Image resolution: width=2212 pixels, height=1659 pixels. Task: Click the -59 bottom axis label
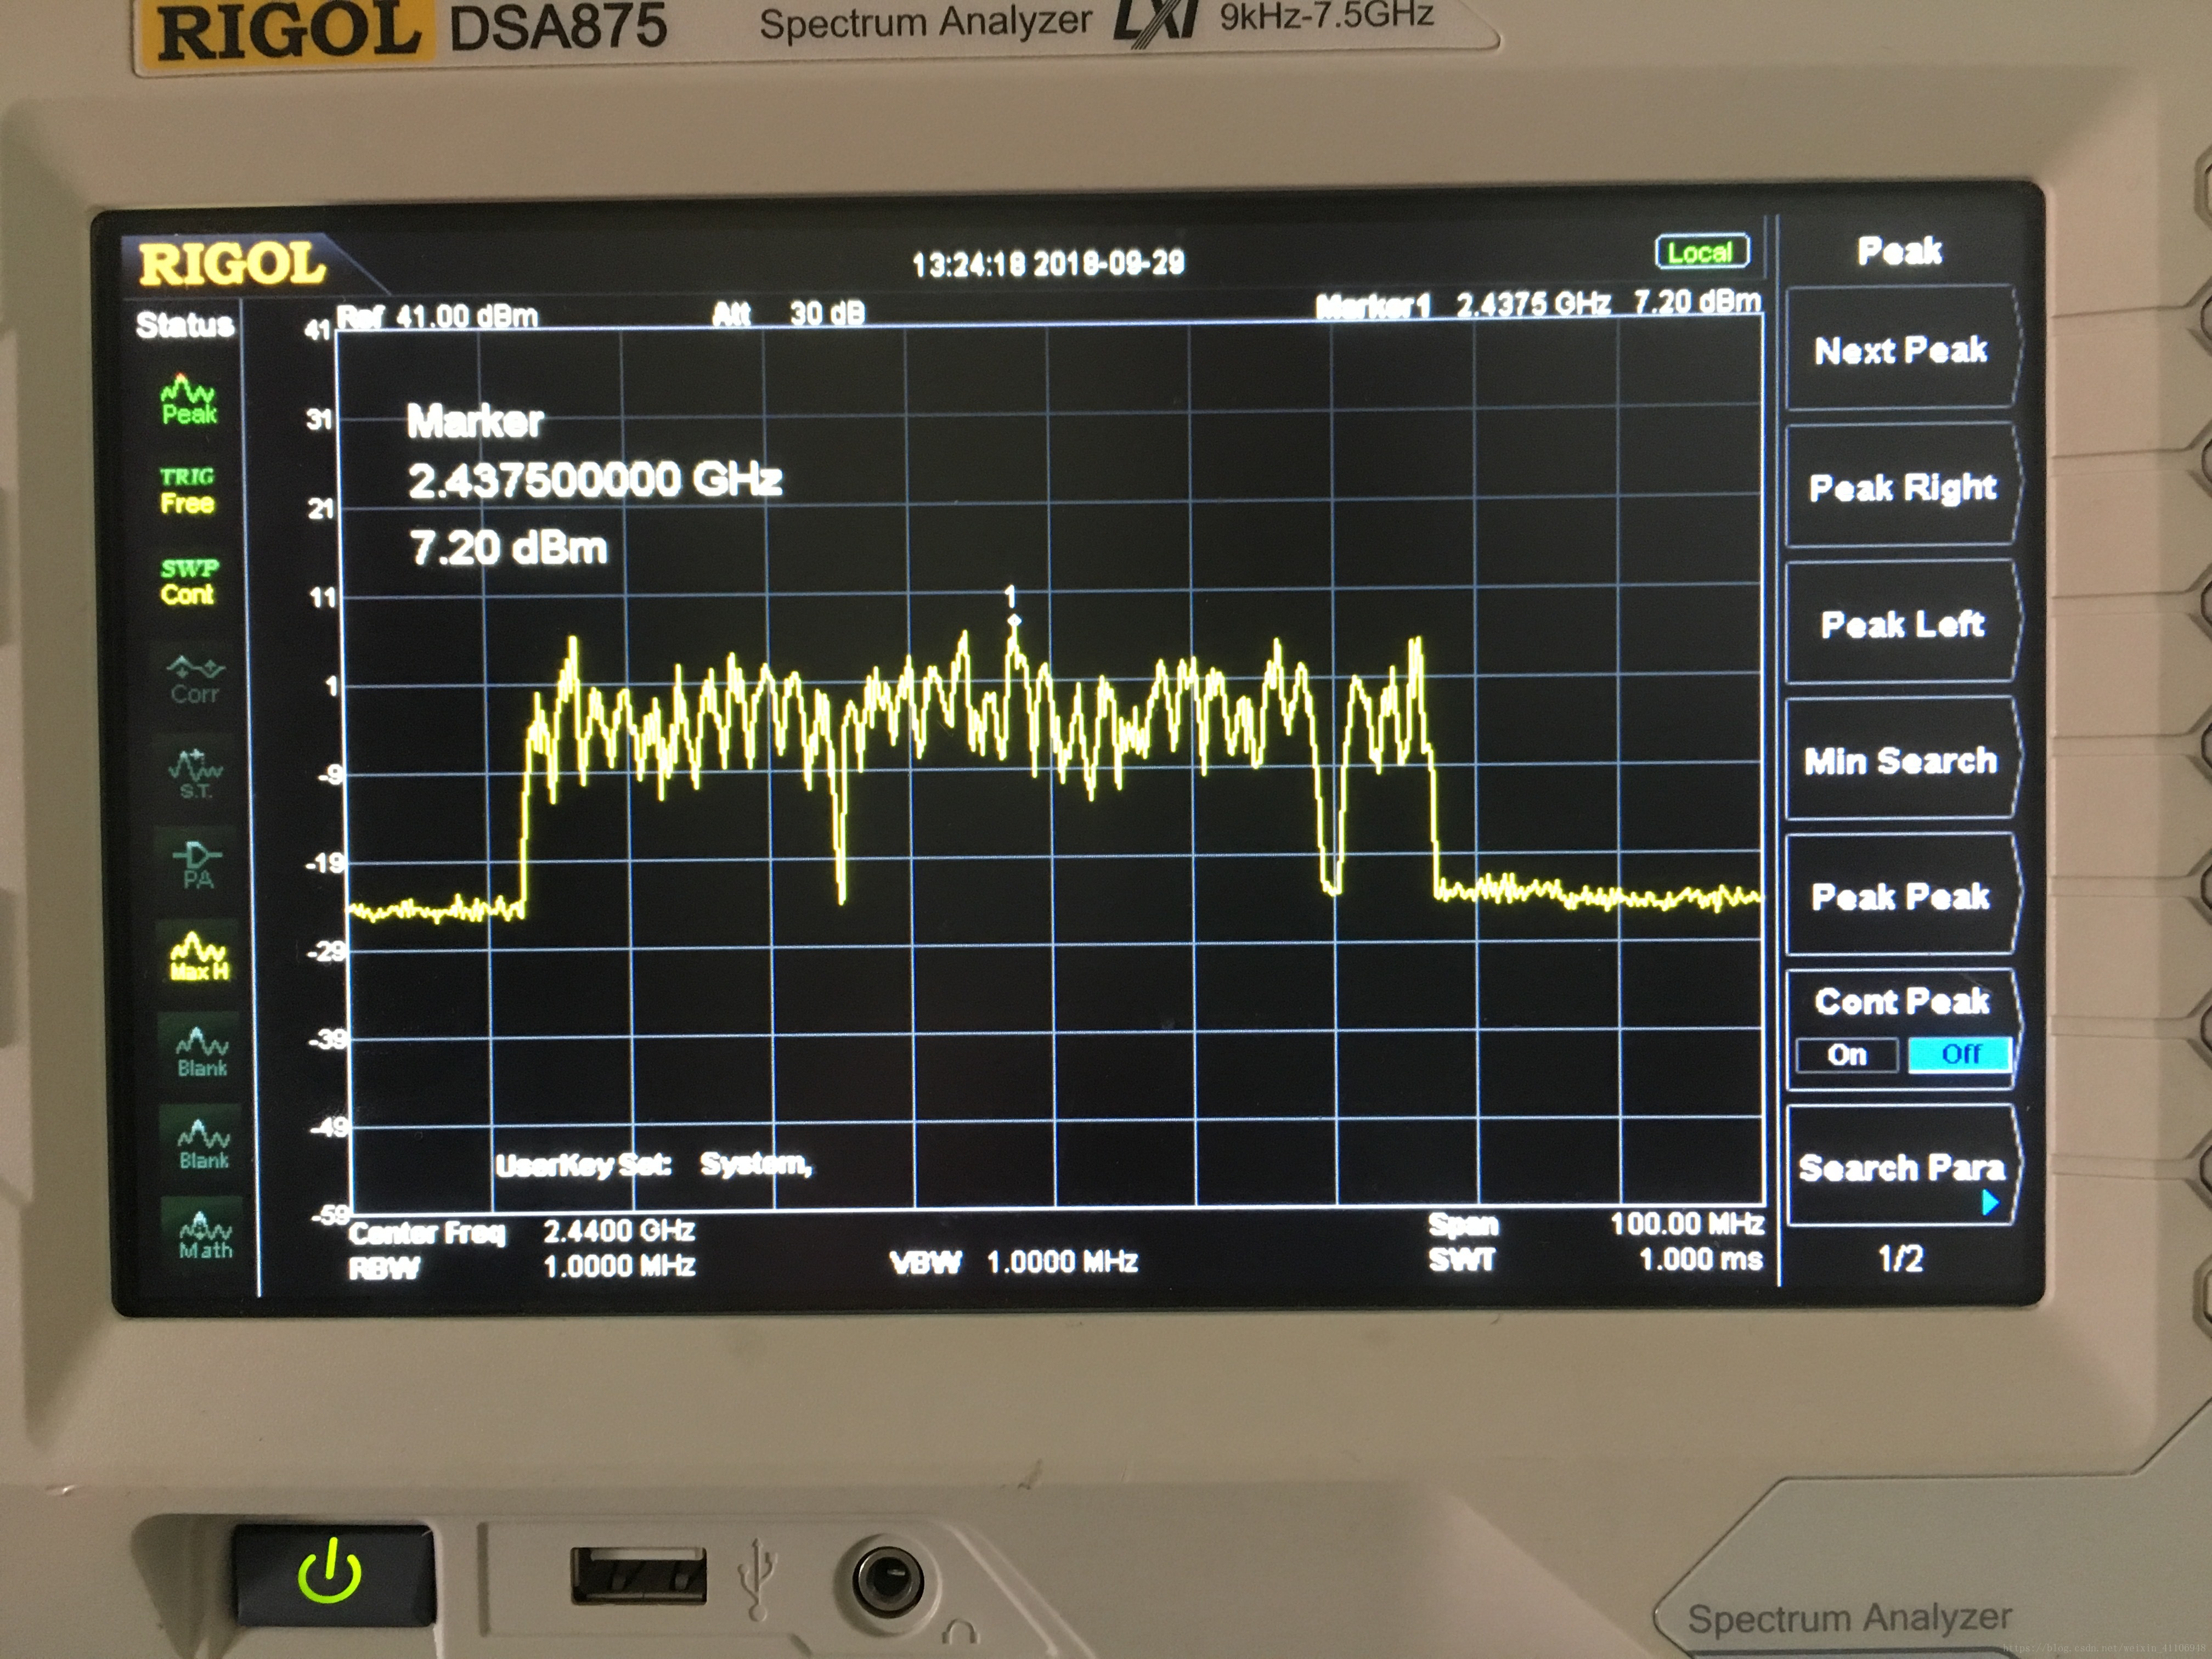tap(330, 1215)
